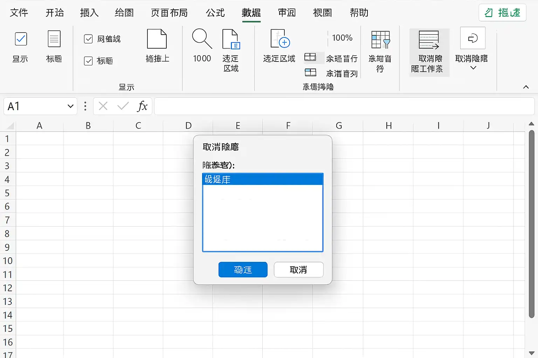Screen dimensions: 538x358
Task: Select the highlighted sheet in dialog list
Action: point(263,179)
